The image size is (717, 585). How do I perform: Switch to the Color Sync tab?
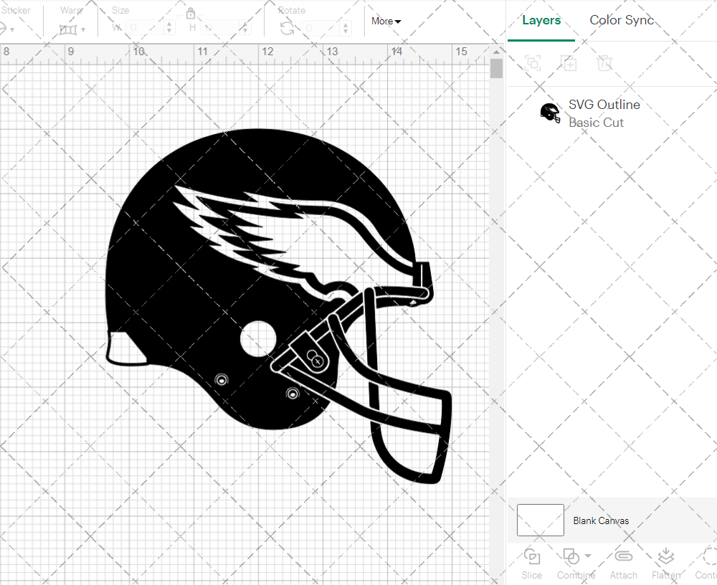[622, 20]
